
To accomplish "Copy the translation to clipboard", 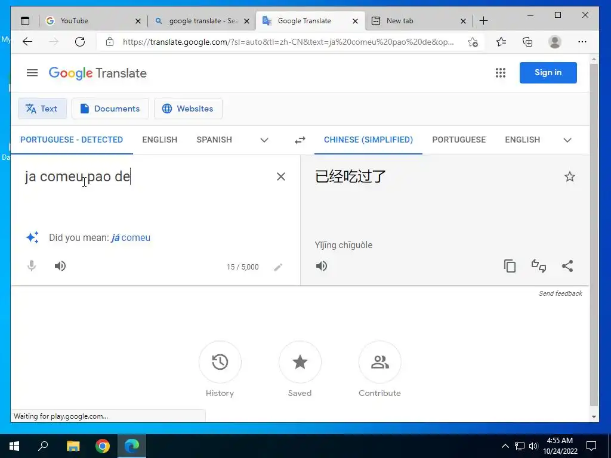I will [x=510, y=266].
